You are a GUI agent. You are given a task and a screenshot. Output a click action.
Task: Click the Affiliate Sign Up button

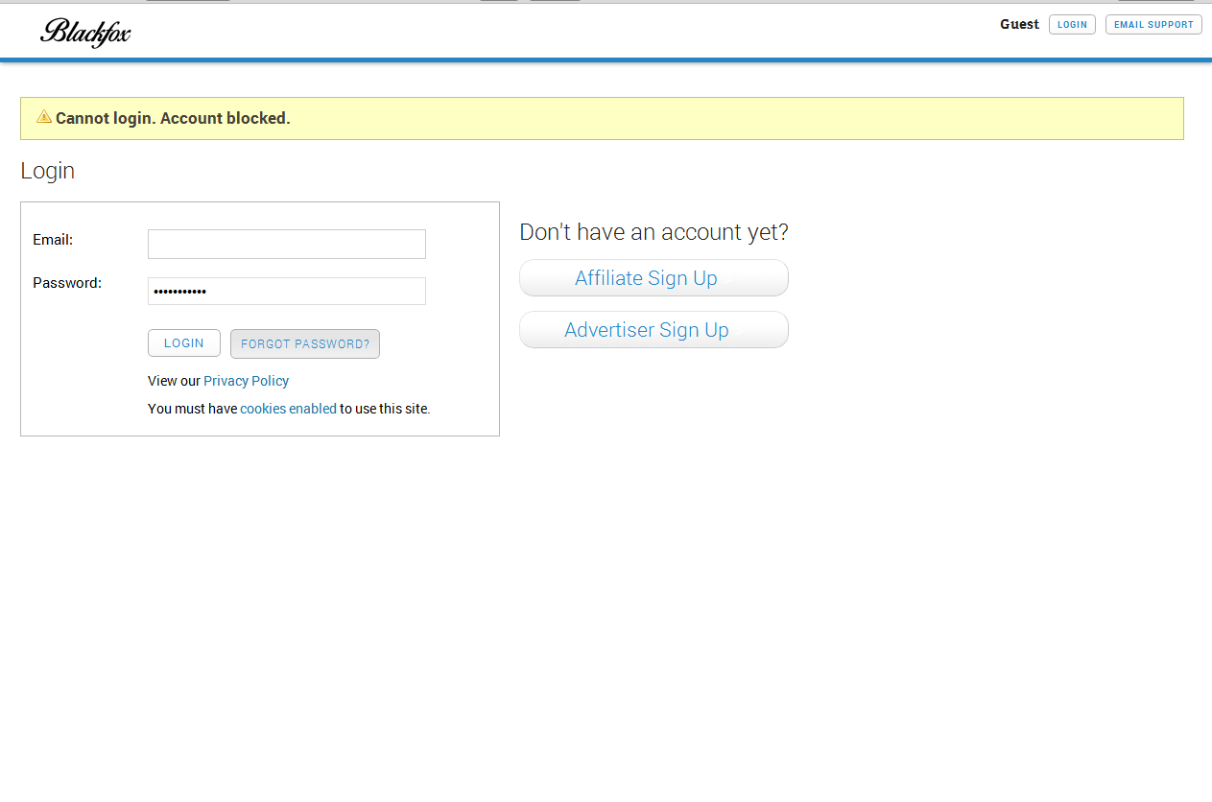point(654,278)
